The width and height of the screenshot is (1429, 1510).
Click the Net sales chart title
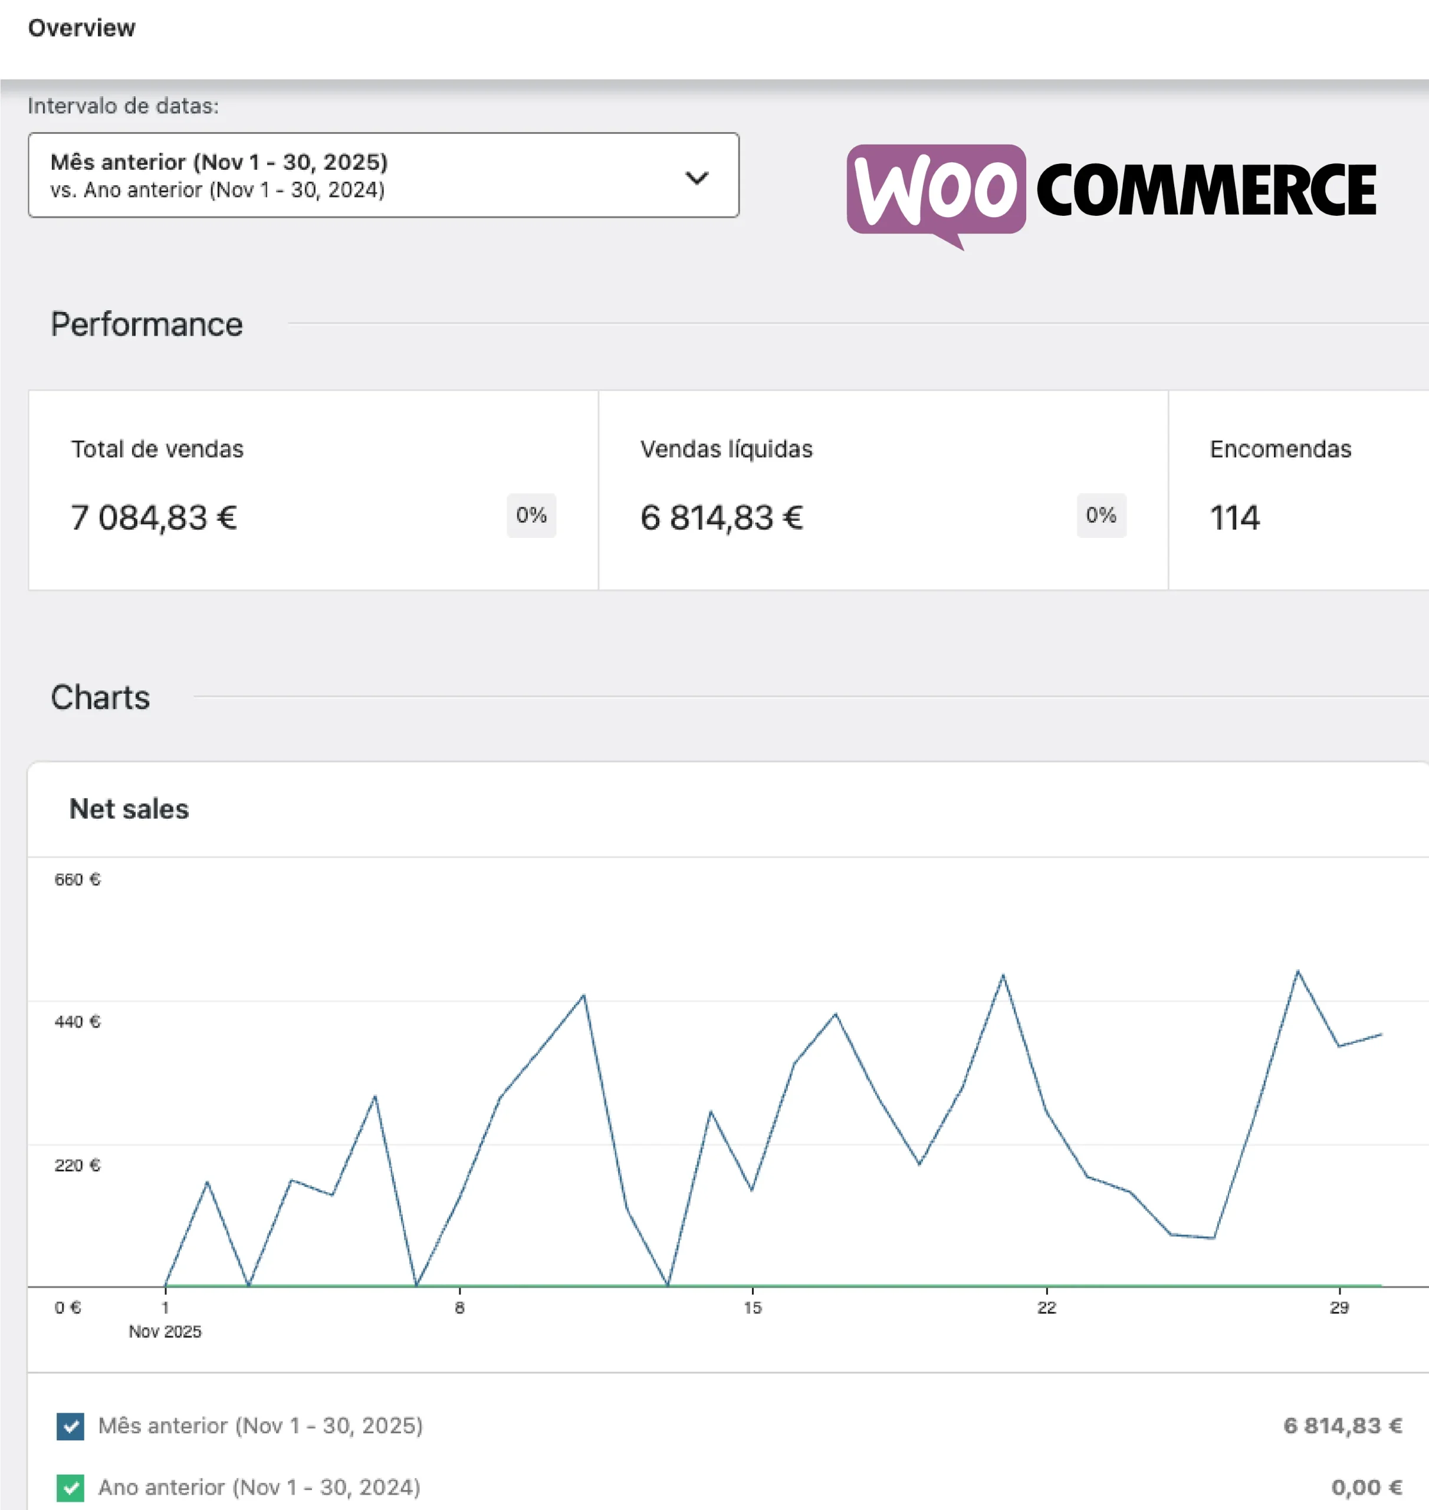(129, 809)
